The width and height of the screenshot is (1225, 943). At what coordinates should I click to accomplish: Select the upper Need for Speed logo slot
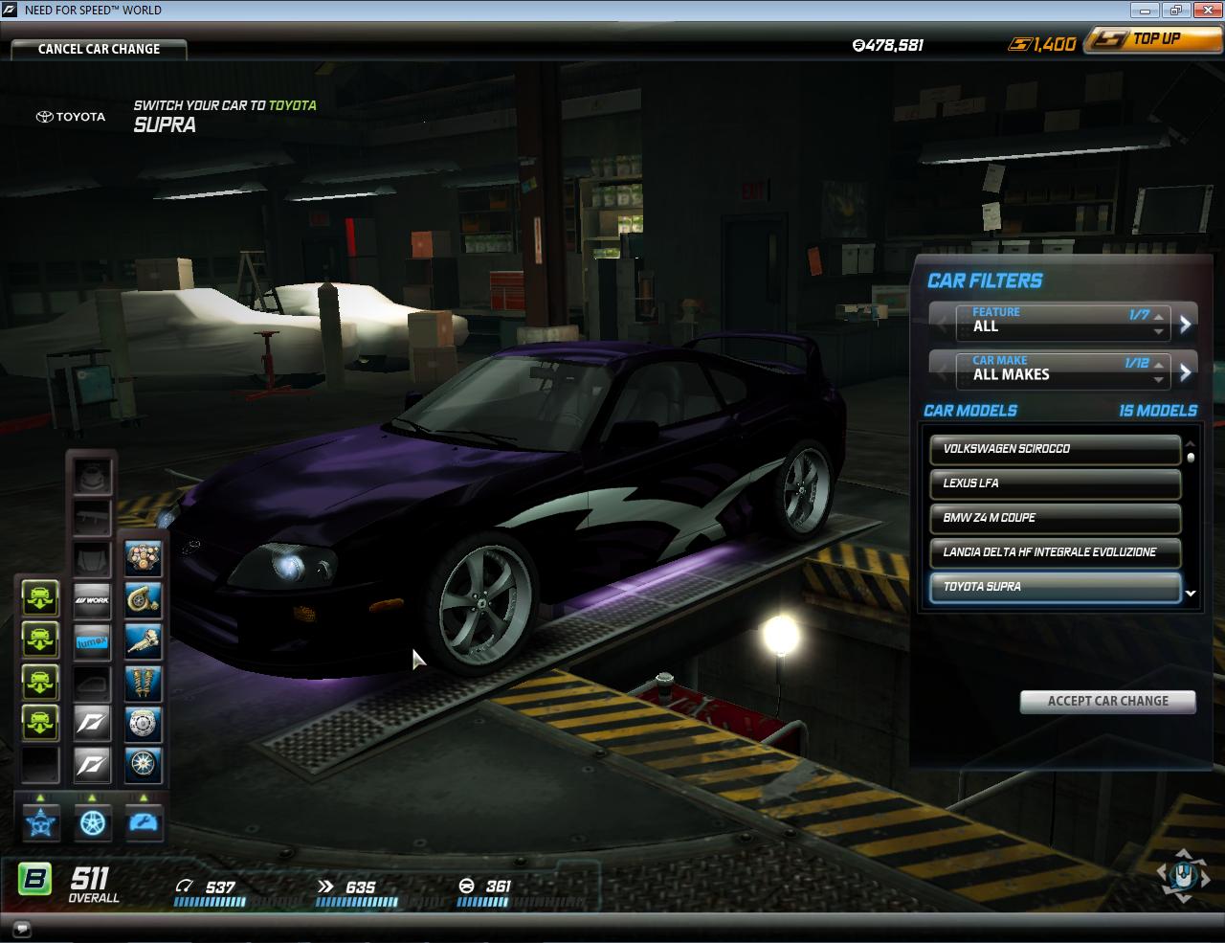[x=93, y=725]
